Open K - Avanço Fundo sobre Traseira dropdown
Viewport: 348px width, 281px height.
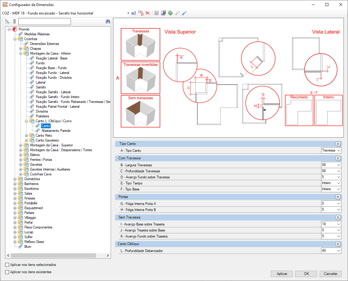click(x=338, y=236)
